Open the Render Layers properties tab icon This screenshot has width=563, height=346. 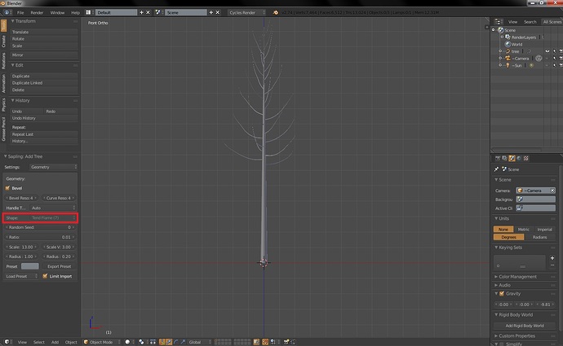coord(504,158)
